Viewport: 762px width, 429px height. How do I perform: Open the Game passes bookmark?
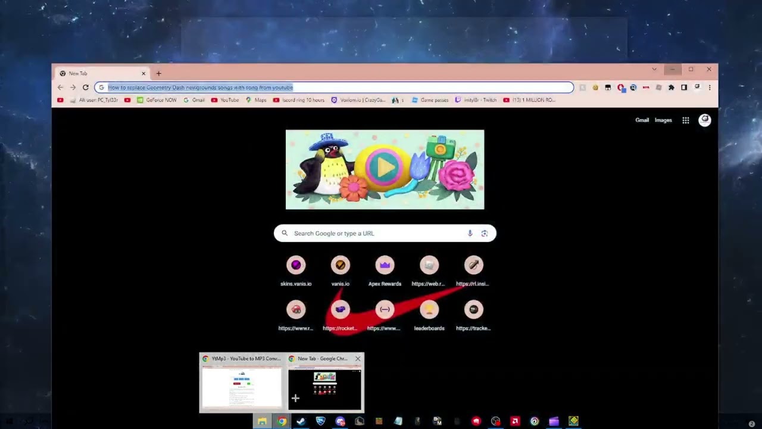coord(430,100)
